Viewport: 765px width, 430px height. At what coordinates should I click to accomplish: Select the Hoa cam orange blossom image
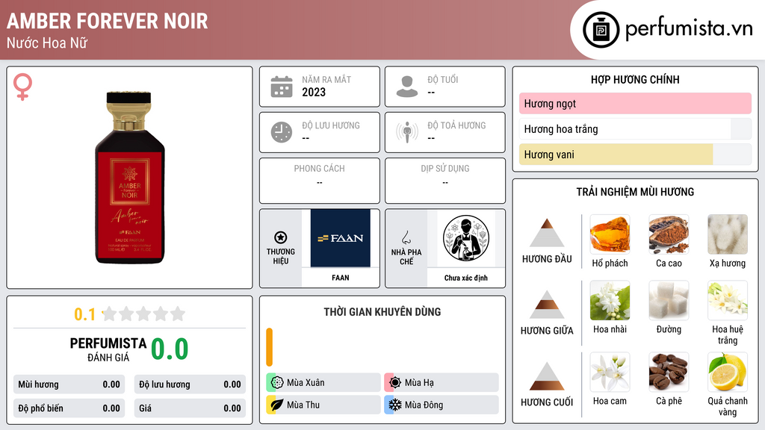click(x=610, y=372)
